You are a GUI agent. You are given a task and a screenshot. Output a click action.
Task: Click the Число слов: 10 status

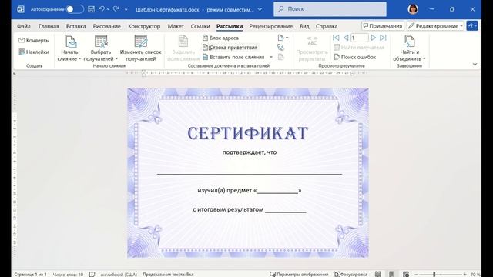click(68, 274)
